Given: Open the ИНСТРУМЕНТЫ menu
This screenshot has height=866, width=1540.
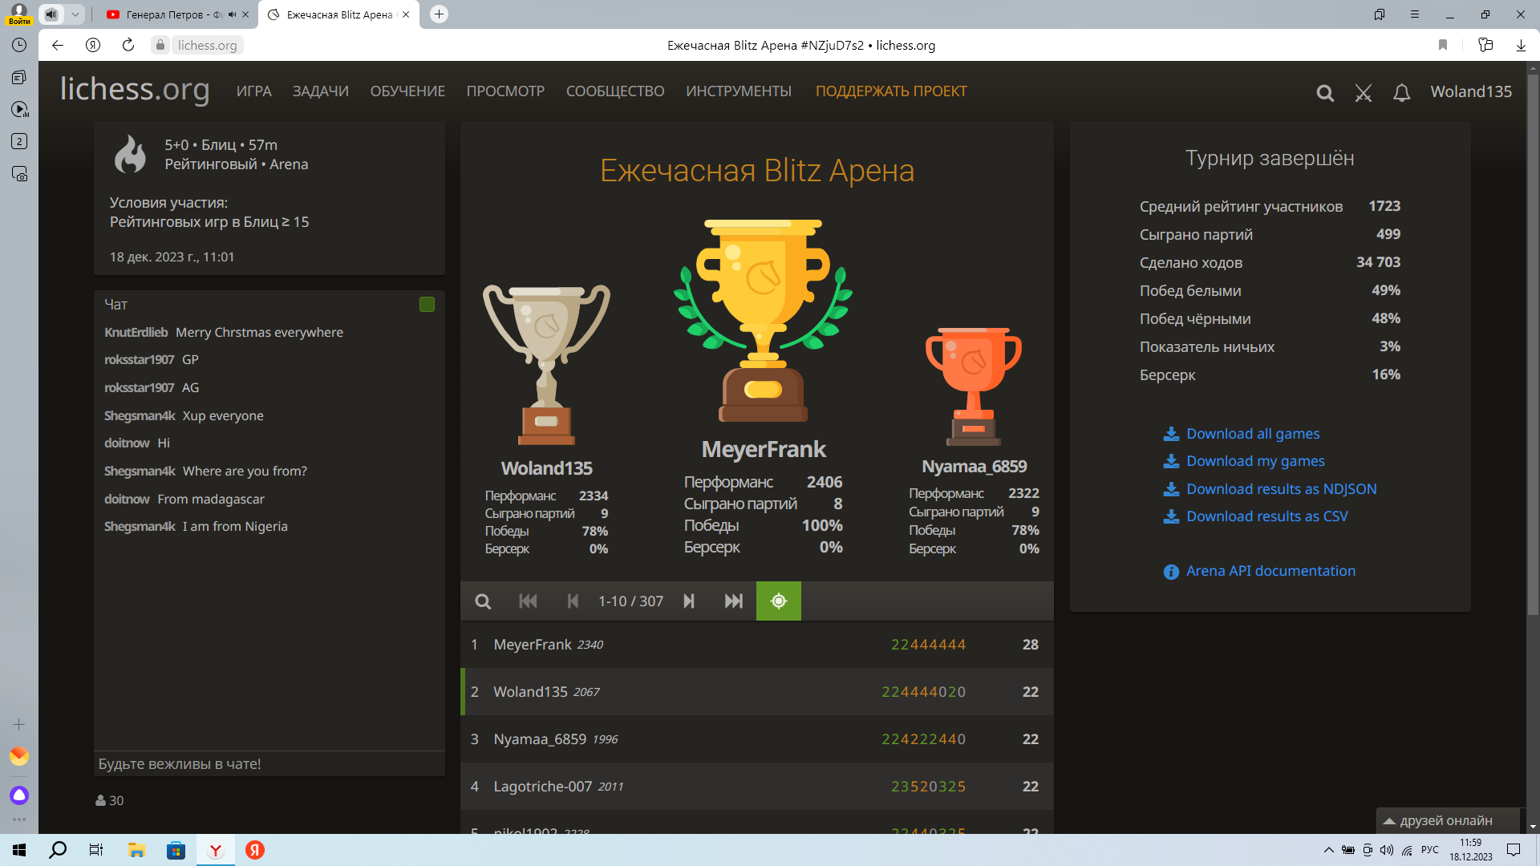Looking at the screenshot, I should [739, 91].
